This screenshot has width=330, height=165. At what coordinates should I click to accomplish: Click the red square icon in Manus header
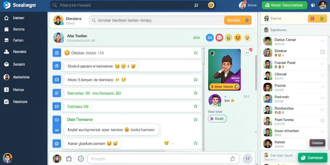312,18
